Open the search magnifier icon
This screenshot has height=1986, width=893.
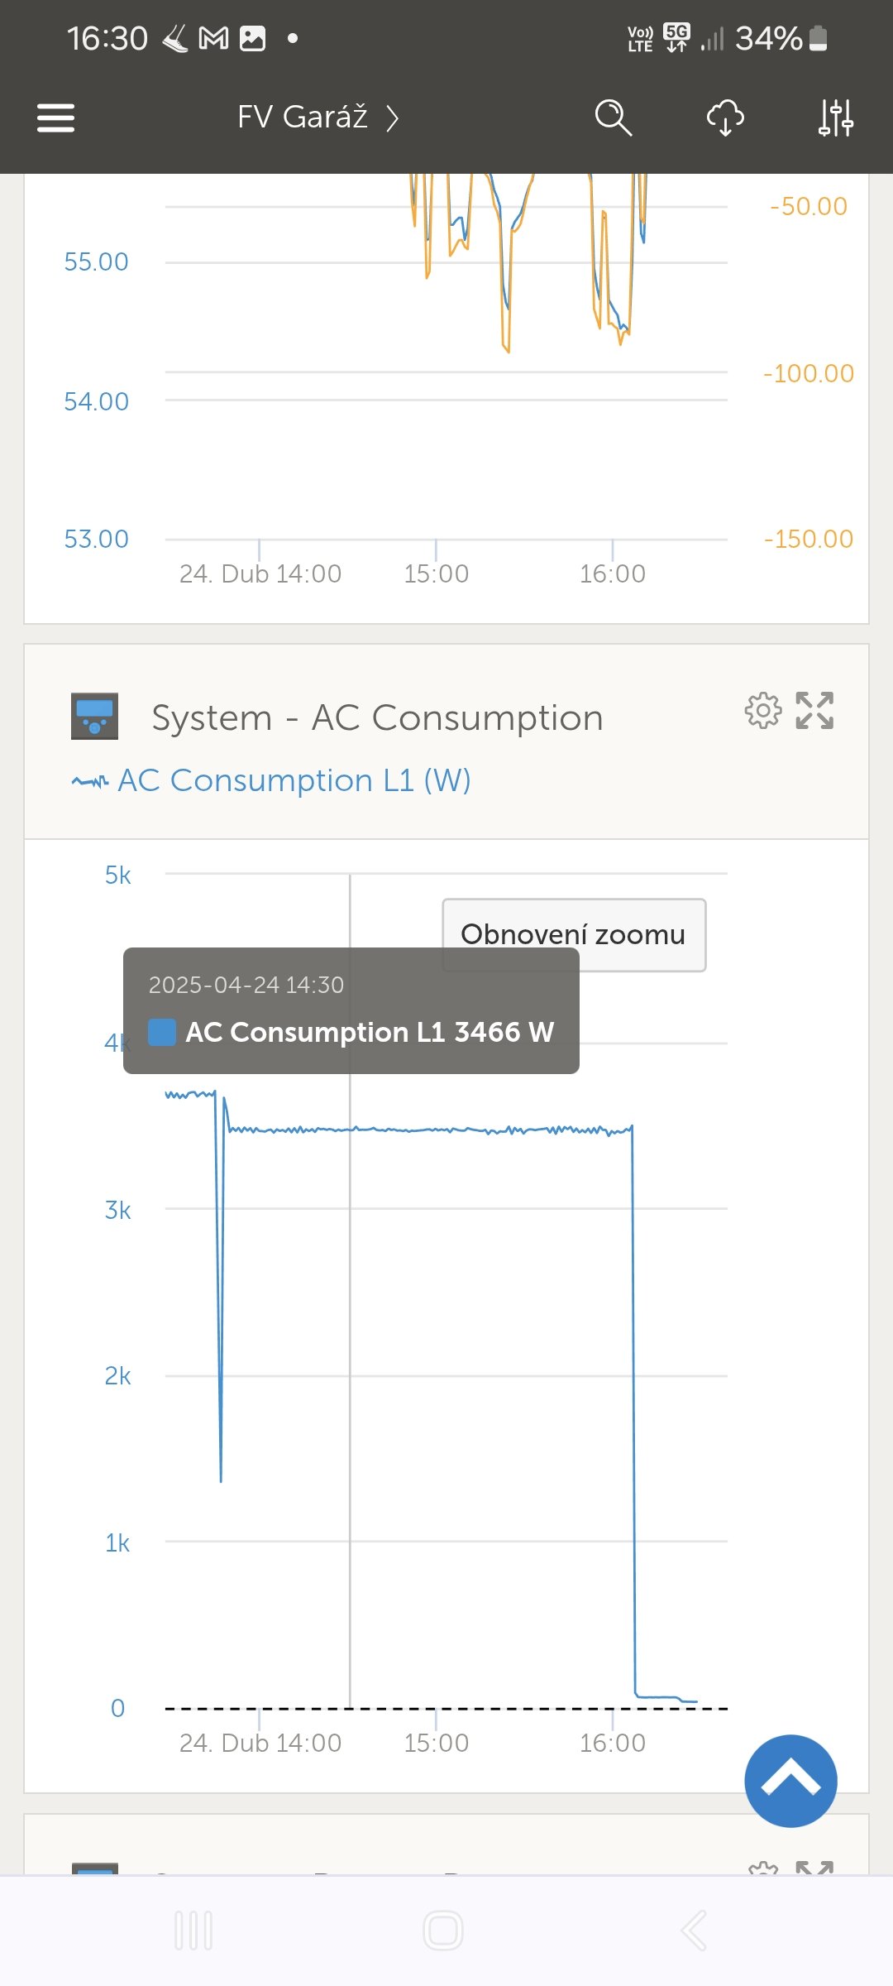point(613,118)
